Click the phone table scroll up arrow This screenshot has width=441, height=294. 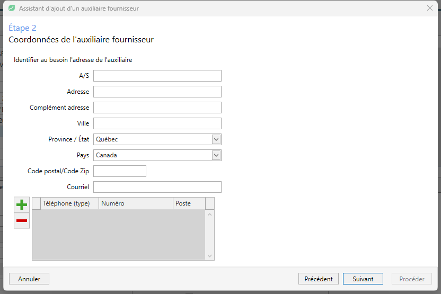click(x=209, y=215)
